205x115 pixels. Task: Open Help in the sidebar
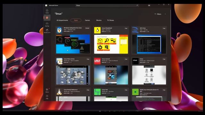(x=47, y=97)
